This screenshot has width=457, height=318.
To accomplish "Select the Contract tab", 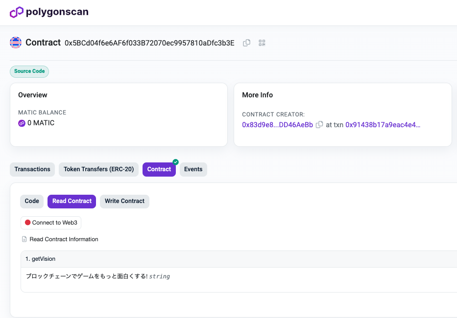I will point(159,169).
